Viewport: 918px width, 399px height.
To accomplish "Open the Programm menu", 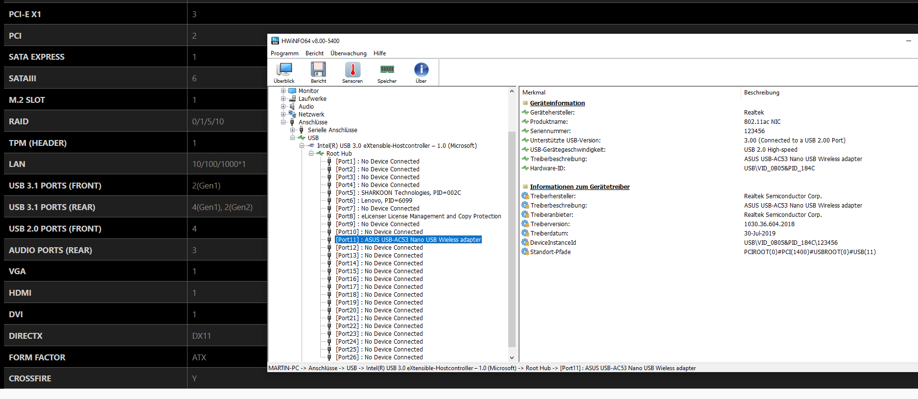I will [284, 53].
